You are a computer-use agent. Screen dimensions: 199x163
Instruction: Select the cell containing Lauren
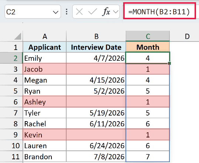[45, 146]
